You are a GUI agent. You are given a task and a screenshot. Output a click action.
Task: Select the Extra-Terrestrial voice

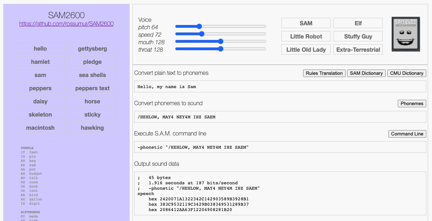pyautogui.click(x=358, y=50)
